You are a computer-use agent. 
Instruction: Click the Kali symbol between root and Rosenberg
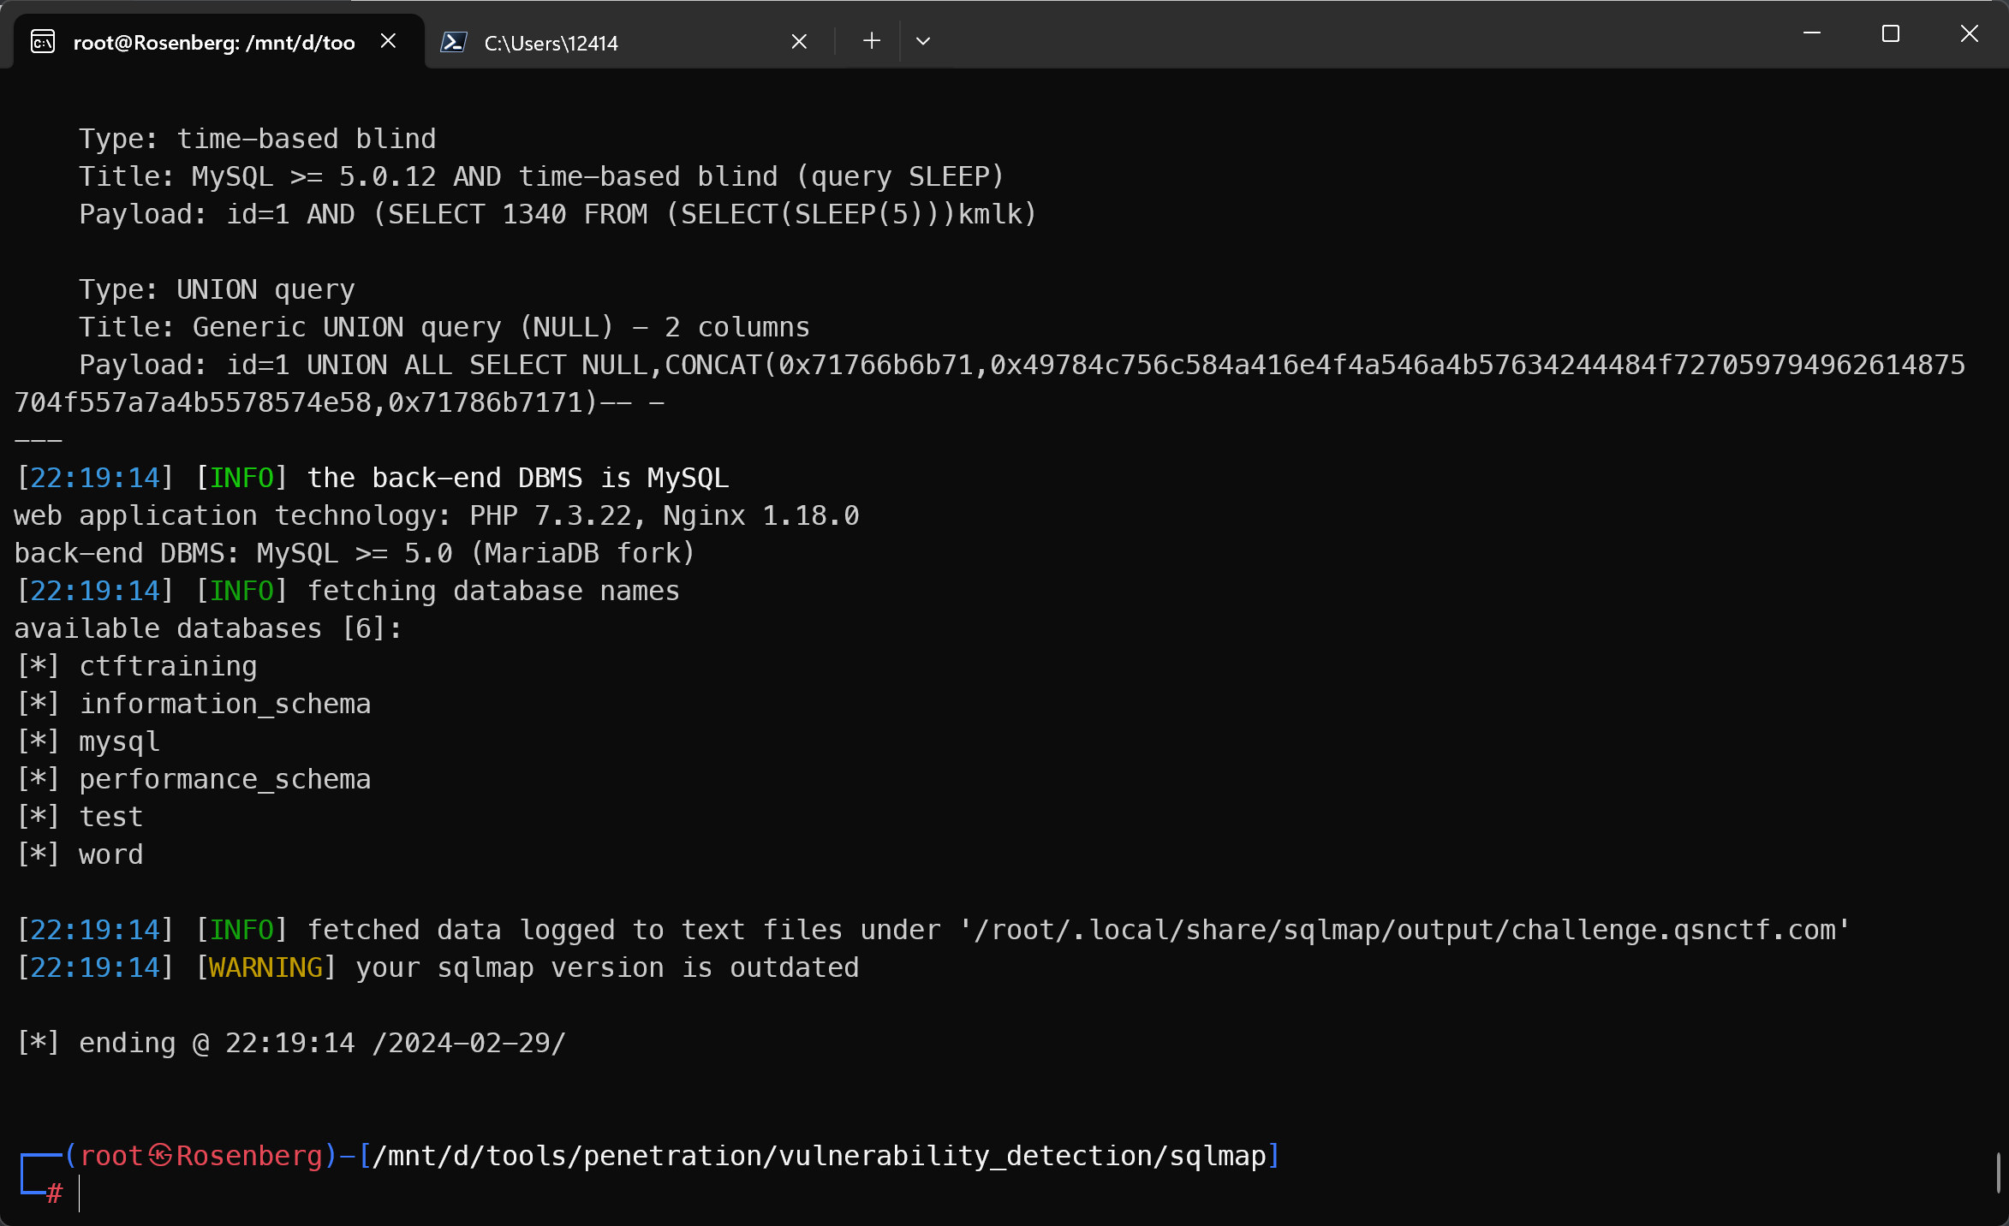[160, 1156]
